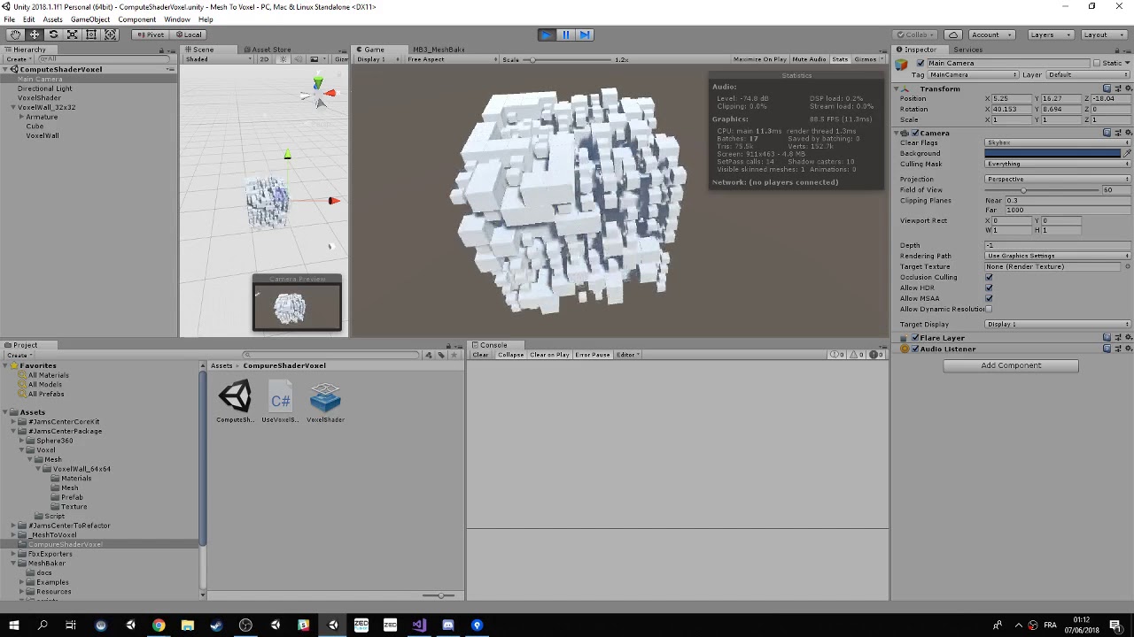Open the Window menu

pos(176,19)
